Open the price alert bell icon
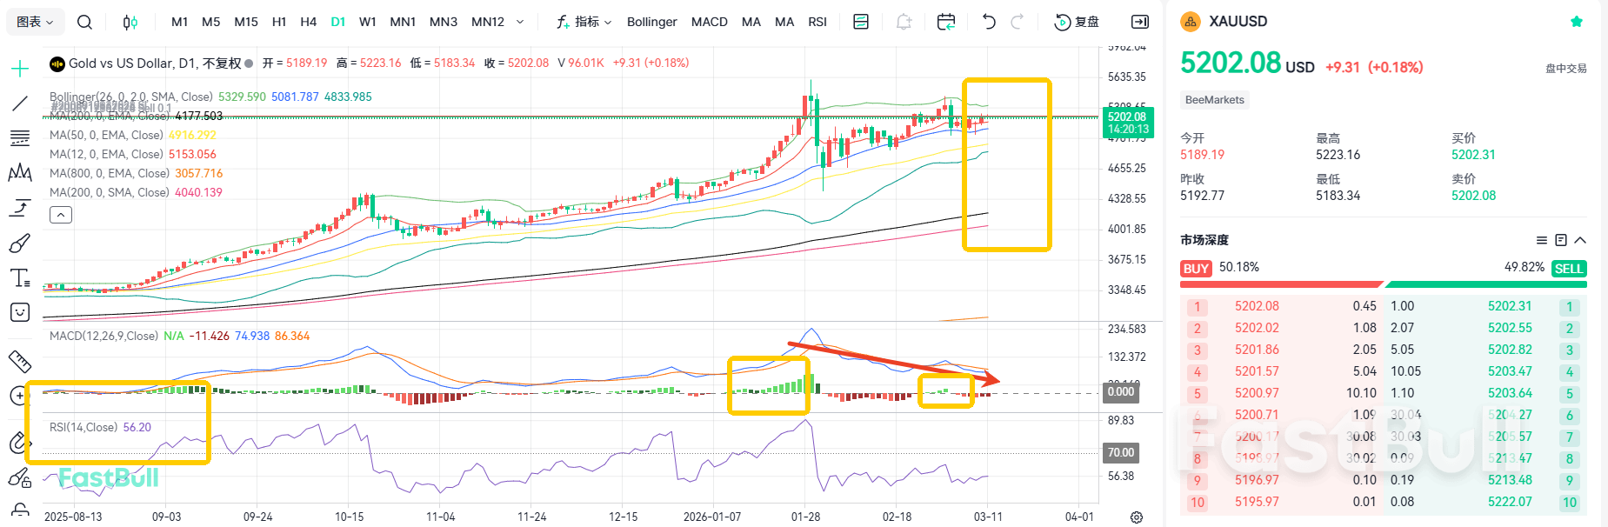Screen dimensions: 1608x527 pyautogui.click(x=904, y=22)
